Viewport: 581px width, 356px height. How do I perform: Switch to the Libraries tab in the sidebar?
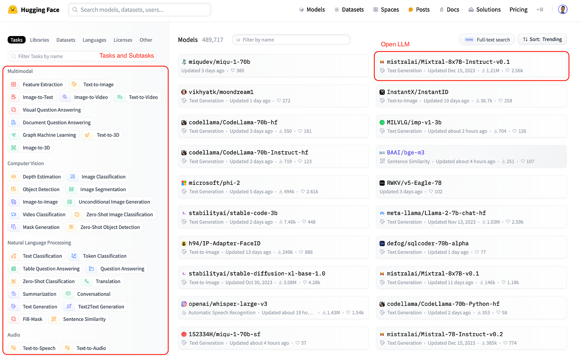(x=39, y=40)
